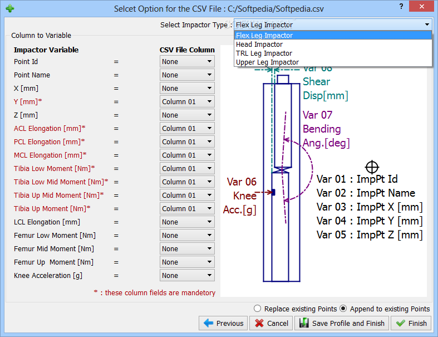Viewport: 438px width, 337px height.
Task: Click the green checkmark on Finish
Action: pos(401,323)
